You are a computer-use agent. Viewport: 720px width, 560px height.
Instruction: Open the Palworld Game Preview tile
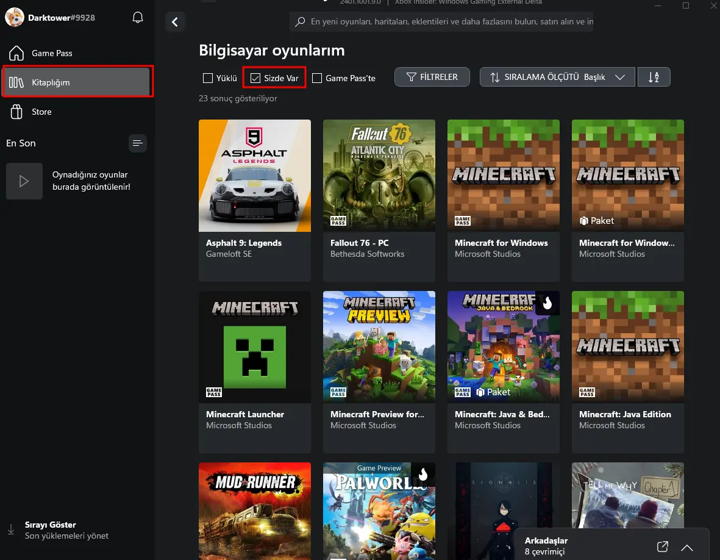click(379, 511)
